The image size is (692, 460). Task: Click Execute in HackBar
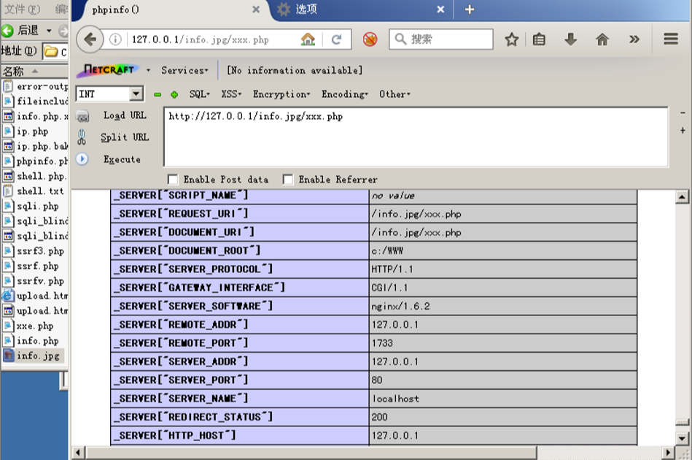(122, 159)
